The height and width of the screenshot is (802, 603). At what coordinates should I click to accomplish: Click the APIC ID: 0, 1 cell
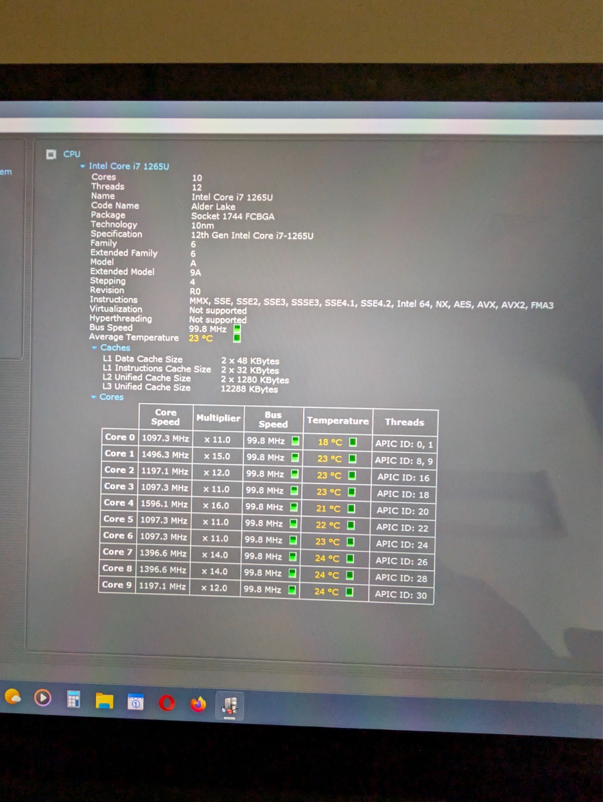[x=404, y=444]
